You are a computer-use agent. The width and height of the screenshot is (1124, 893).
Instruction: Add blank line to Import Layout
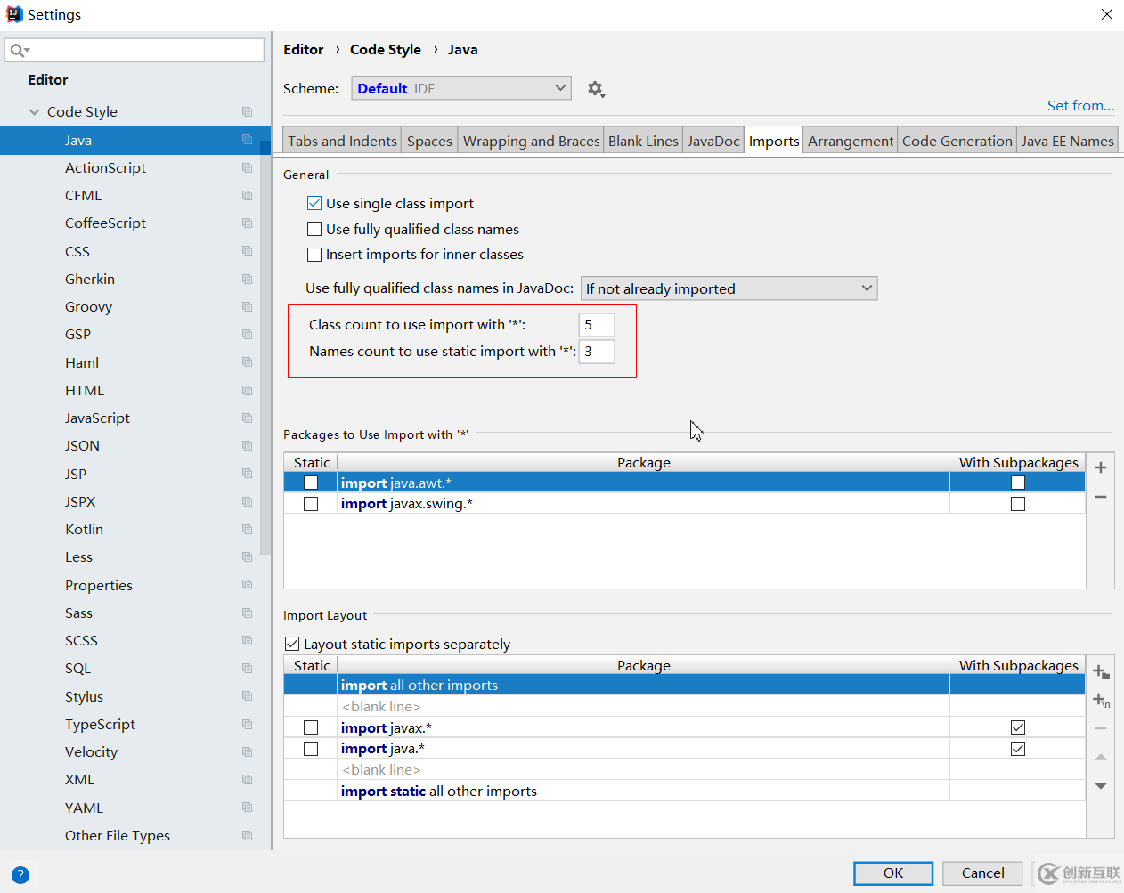click(1101, 701)
